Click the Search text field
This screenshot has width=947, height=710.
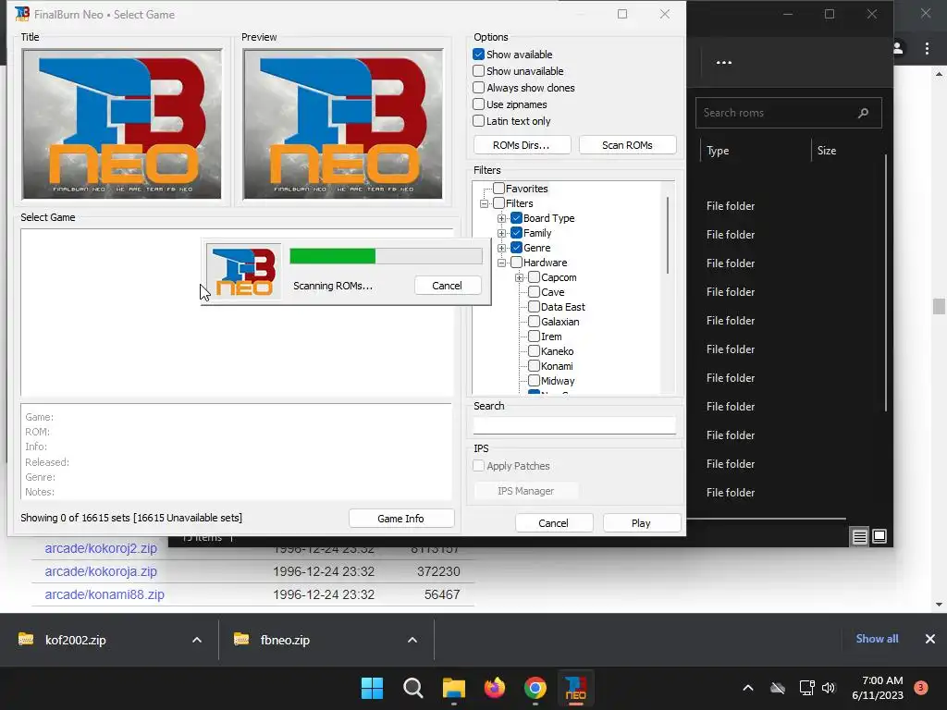(574, 425)
